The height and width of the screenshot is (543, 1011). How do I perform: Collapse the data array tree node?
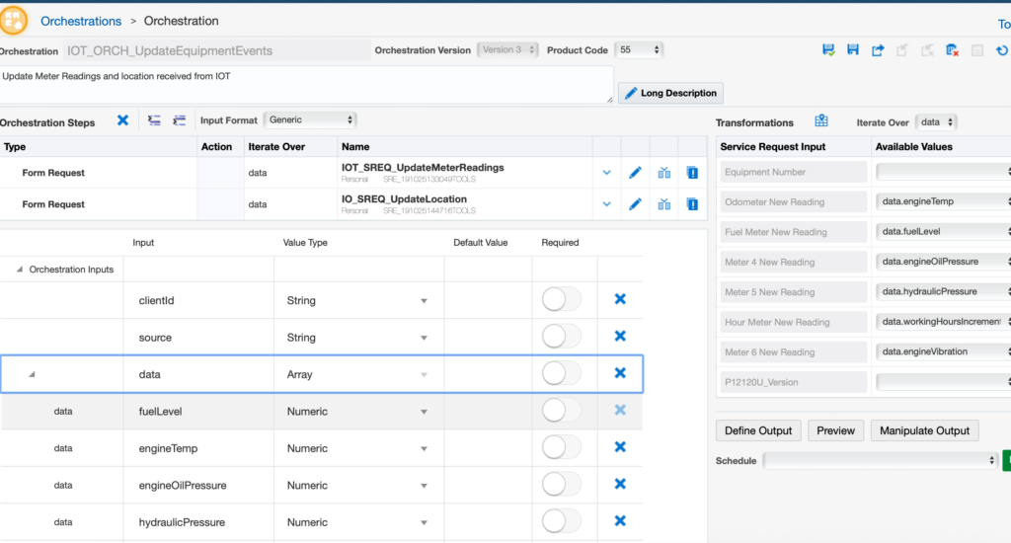click(x=32, y=374)
